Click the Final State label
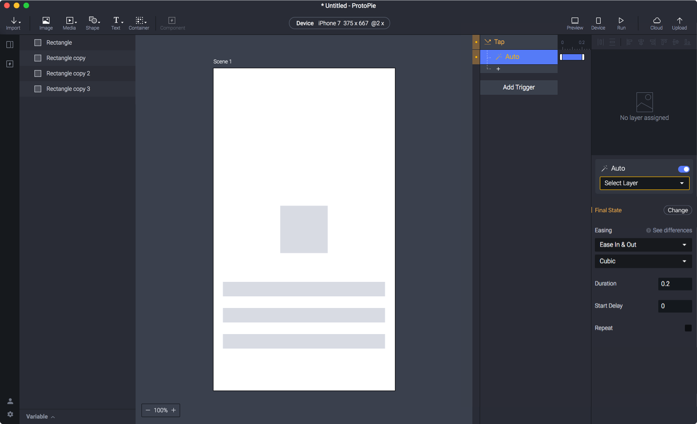697x424 pixels. click(x=608, y=210)
